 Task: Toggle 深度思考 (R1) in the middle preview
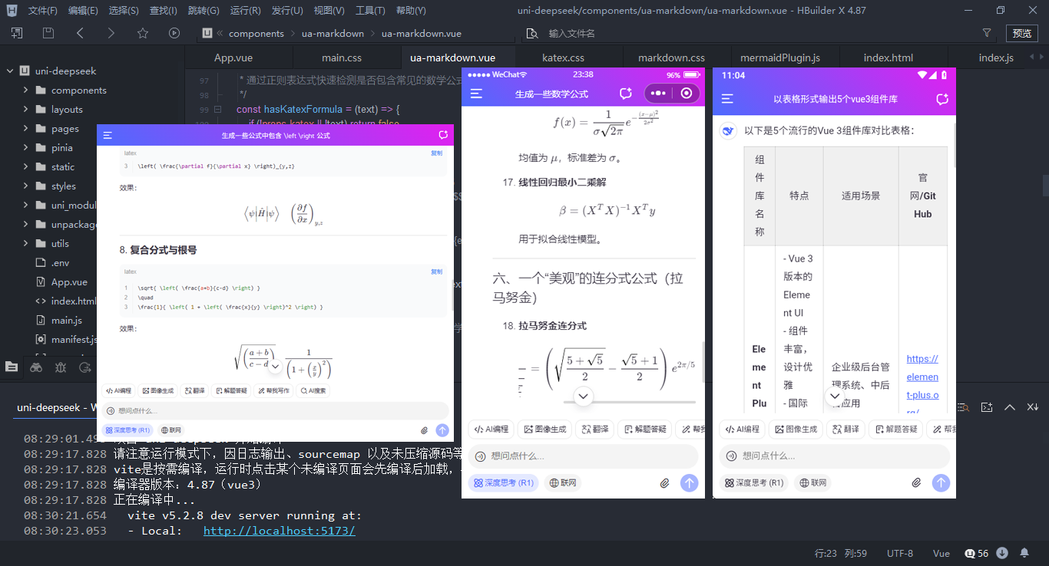[503, 482]
